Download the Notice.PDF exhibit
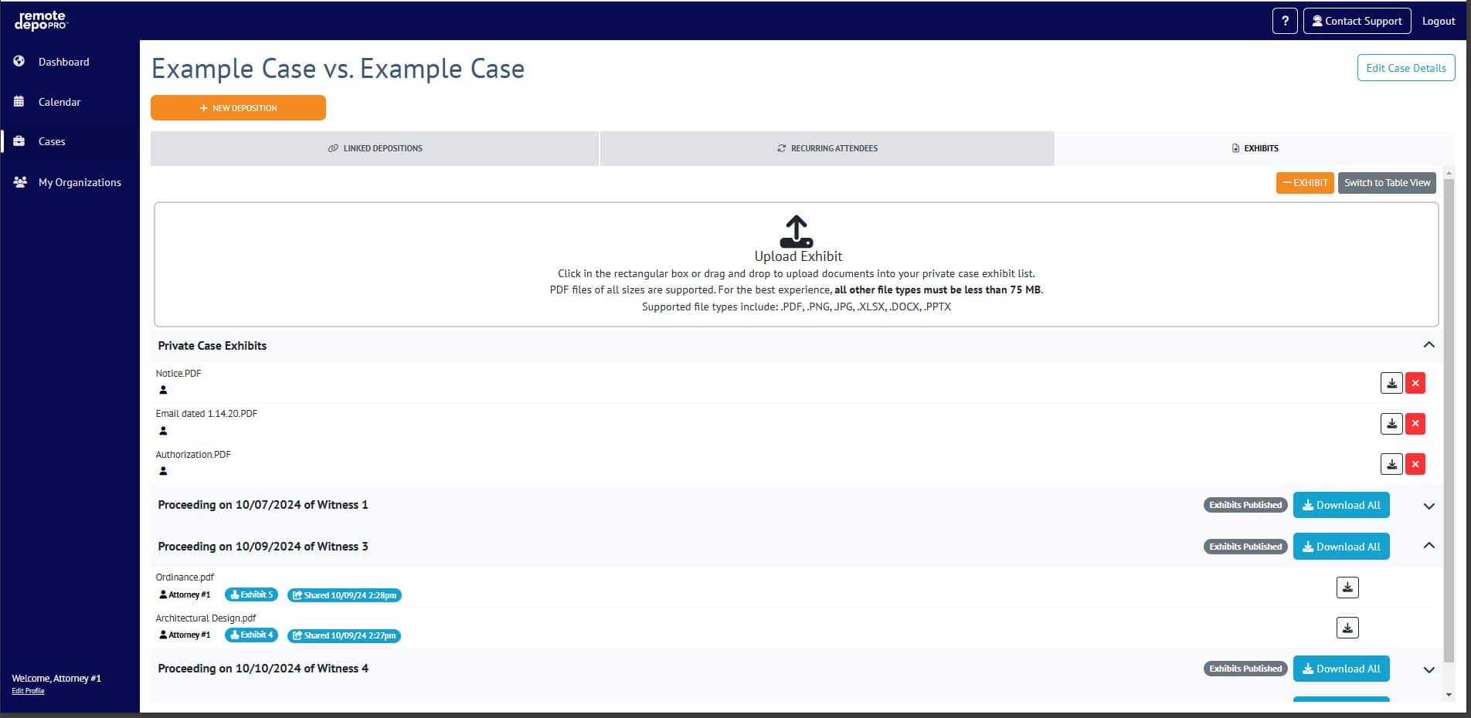The width and height of the screenshot is (1471, 718). (x=1391, y=383)
